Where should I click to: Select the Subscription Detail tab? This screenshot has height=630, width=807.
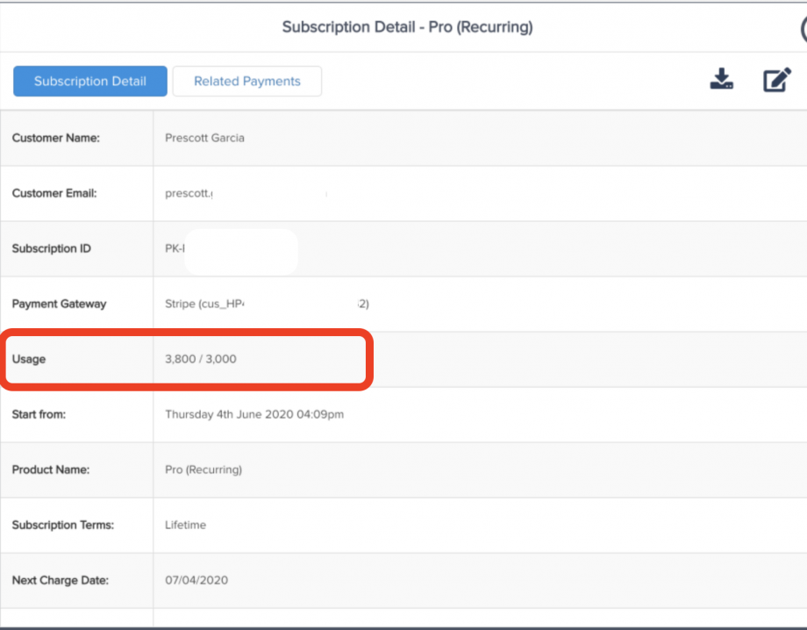pos(90,82)
